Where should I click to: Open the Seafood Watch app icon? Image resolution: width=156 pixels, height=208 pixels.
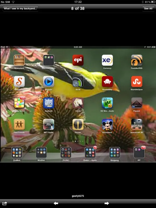click(x=49, y=103)
